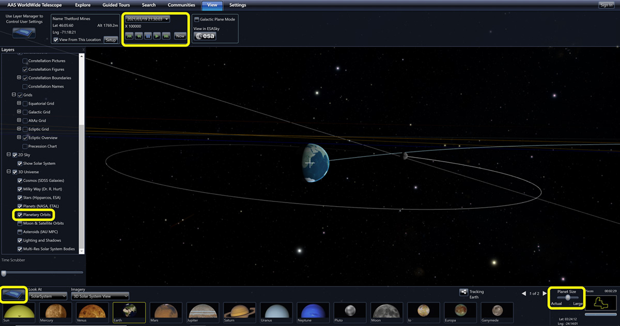Enable Moon & Satellite Orbits checkbox

20,223
